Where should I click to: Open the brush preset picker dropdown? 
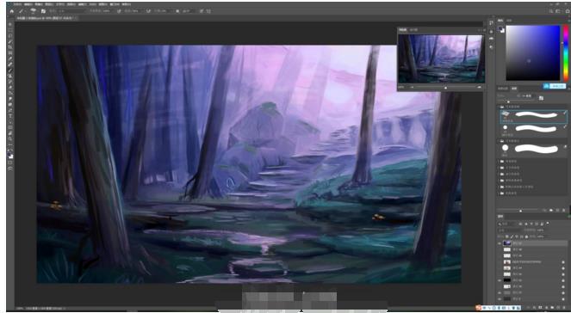coord(33,11)
